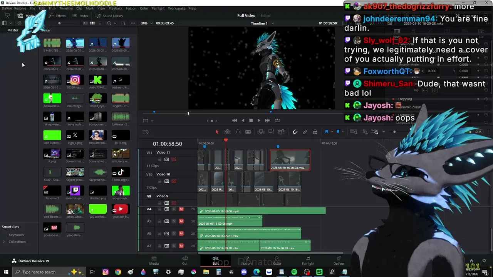Open media pool sort options
Screen dimensions: 493x277
point(123,23)
